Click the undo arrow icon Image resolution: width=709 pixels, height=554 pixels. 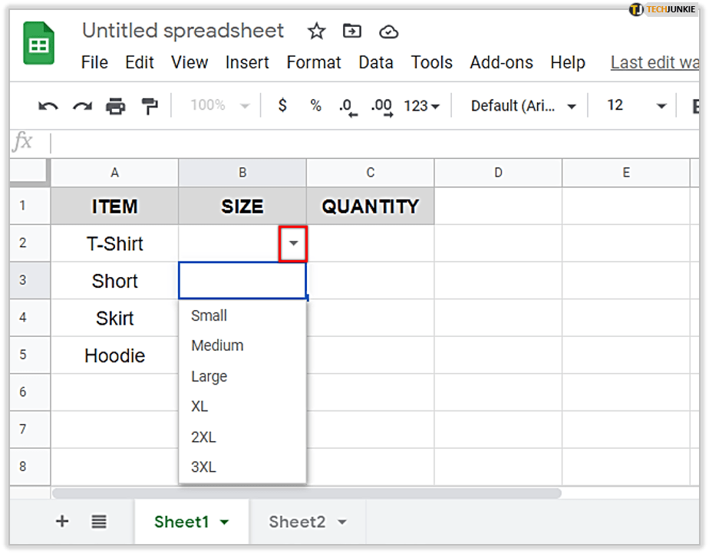pos(48,106)
